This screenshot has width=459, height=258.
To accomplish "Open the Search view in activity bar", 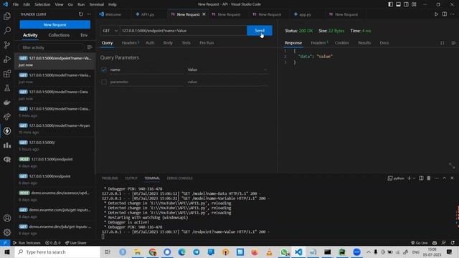I will [x=7, y=30].
